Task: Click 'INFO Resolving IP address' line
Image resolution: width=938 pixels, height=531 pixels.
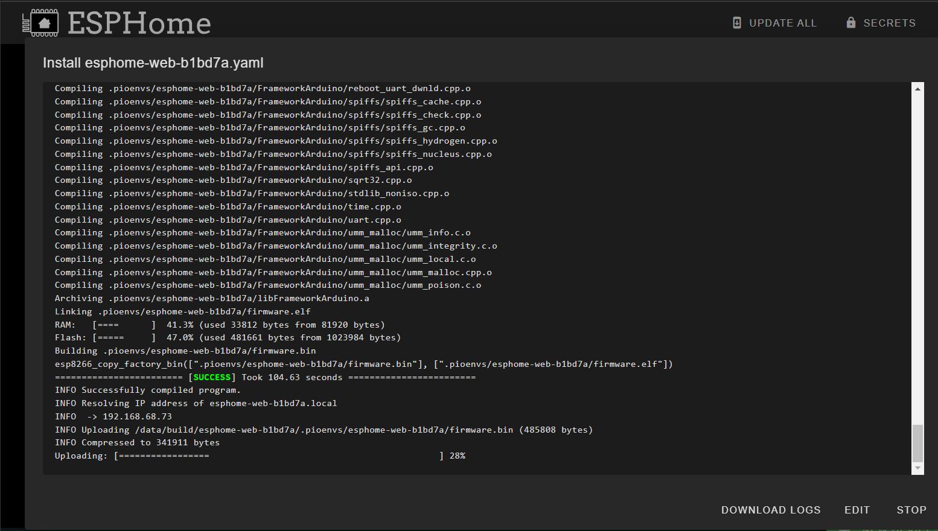Action: (196, 404)
